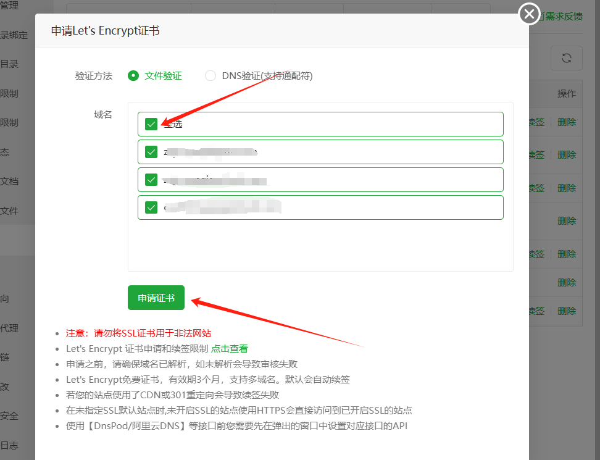
Task: Click the 操作 column header
Action: point(566,93)
